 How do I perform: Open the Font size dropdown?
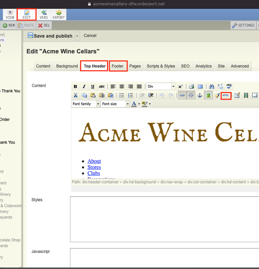(x=115, y=104)
